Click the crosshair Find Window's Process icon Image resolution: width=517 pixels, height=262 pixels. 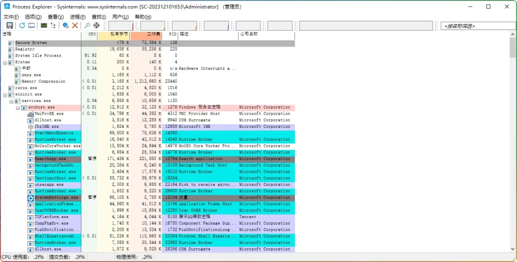[x=96, y=25]
